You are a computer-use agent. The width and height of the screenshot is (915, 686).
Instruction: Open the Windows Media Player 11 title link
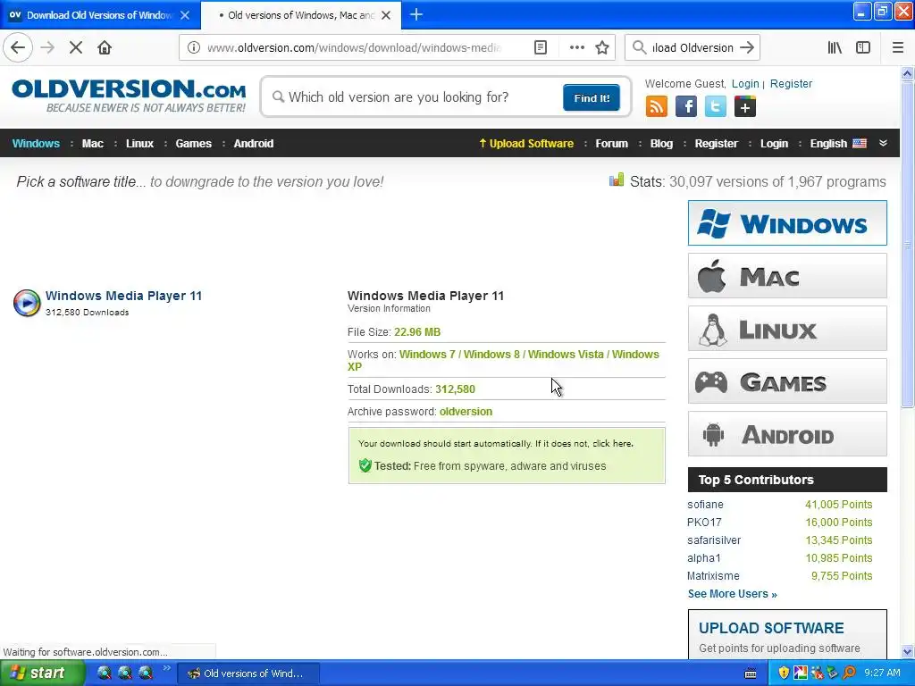click(x=123, y=296)
